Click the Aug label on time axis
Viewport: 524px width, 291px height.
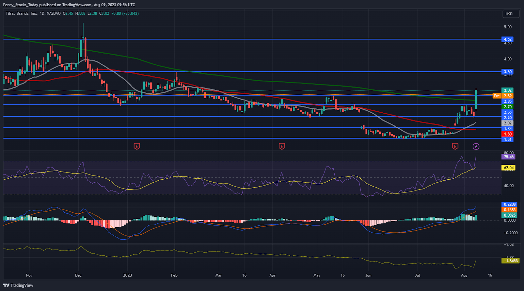pyautogui.click(x=464, y=275)
